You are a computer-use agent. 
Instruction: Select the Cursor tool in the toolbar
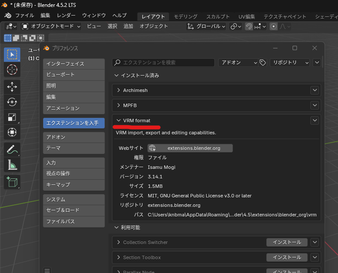(12, 70)
